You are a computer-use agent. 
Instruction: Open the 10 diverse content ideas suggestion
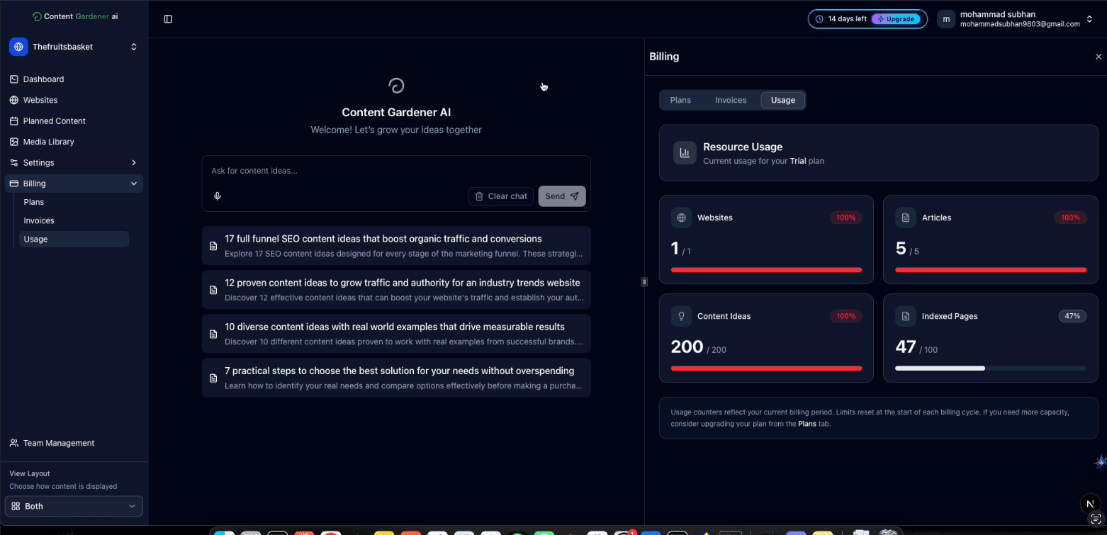396,334
